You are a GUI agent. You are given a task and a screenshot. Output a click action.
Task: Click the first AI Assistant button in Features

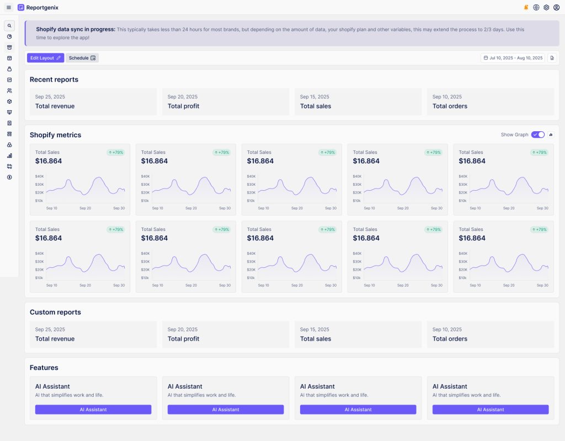[x=93, y=410]
